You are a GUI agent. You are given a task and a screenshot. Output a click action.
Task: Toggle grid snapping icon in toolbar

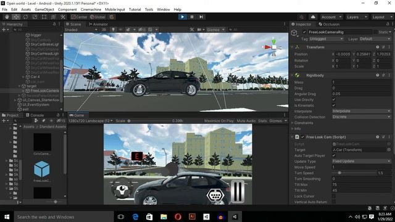[112, 17]
